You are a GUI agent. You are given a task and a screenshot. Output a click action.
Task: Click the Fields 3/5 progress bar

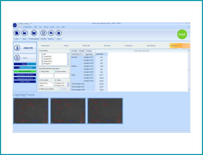25,64
